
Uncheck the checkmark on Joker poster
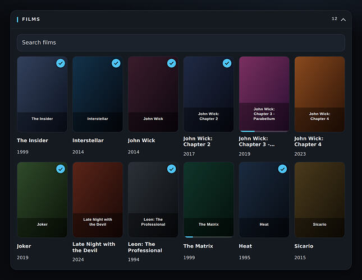coord(61,169)
